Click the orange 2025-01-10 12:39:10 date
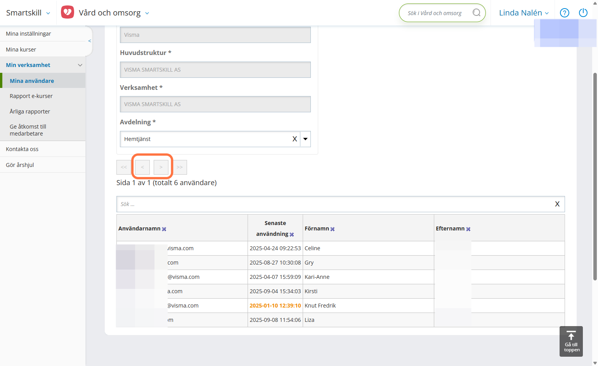The width and height of the screenshot is (598, 366). pos(275,306)
